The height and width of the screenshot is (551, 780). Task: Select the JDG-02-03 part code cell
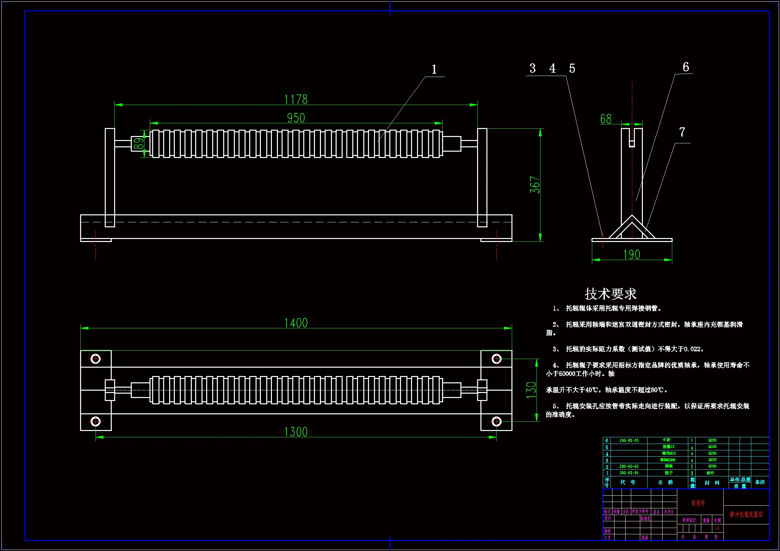(629, 440)
